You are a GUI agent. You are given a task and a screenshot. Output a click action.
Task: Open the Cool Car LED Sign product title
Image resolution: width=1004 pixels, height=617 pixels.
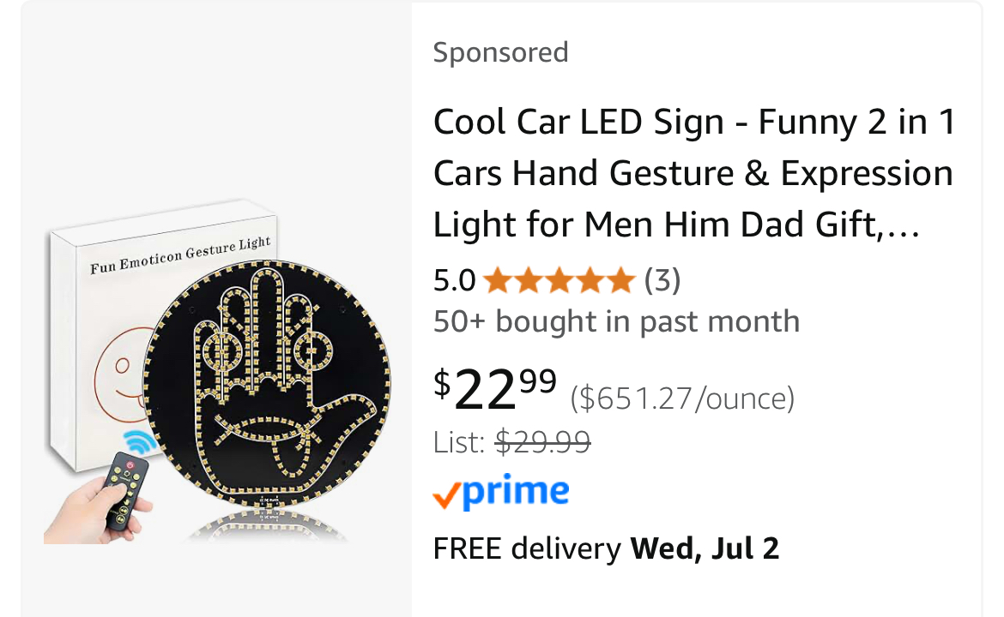pos(694,173)
